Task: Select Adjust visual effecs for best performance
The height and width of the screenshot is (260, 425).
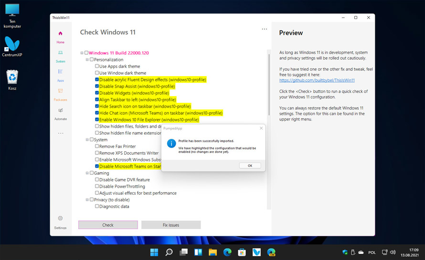Action: point(138,193)
